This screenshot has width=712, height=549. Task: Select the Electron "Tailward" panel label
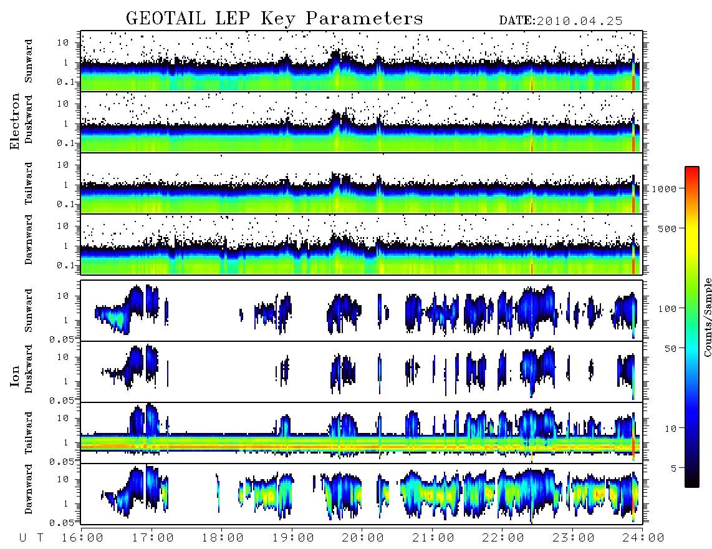tap(29, 183)
